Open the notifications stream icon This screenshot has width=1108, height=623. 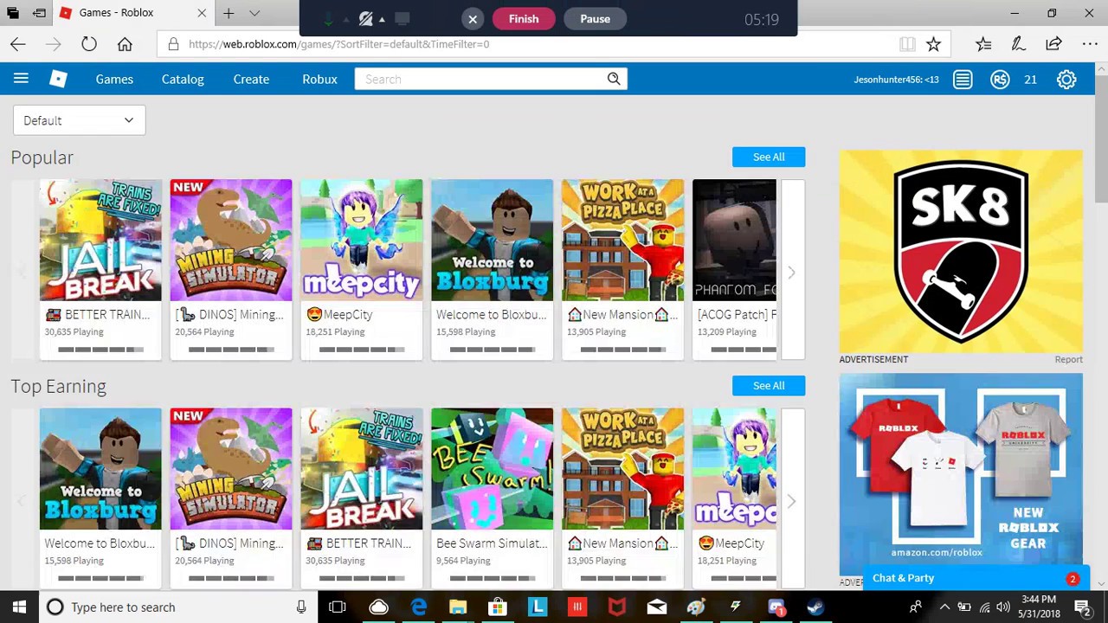[x=963, y=80]
